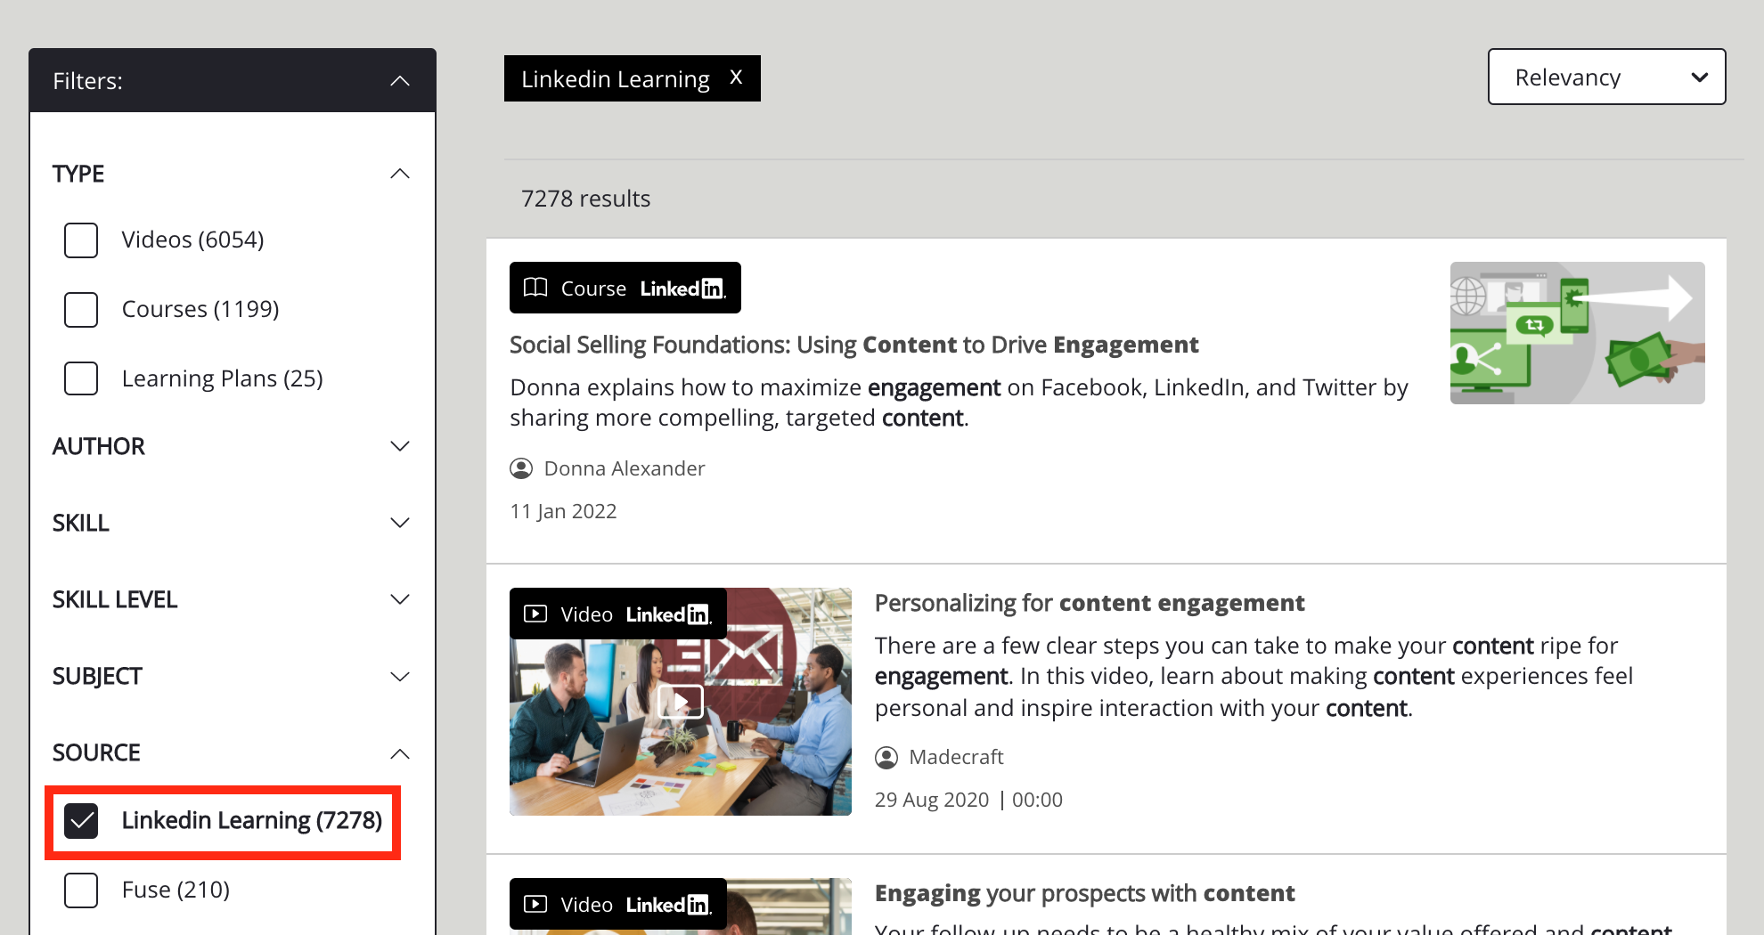1764x935 pixels.
Task: Open the Relevancy sort dropdown
Action: pyautogui.click(x=1606, y=77)
